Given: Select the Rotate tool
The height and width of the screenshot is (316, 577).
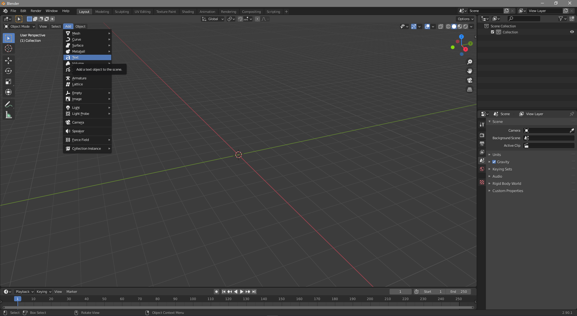Looking at the screenshot, I should [x=8, y=71].
